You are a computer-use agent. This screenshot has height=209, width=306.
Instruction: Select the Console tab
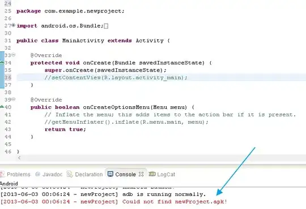pyautogui.click(x=125, y=174)
